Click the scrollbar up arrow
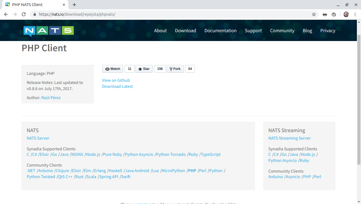 click(x=359, y=22)
